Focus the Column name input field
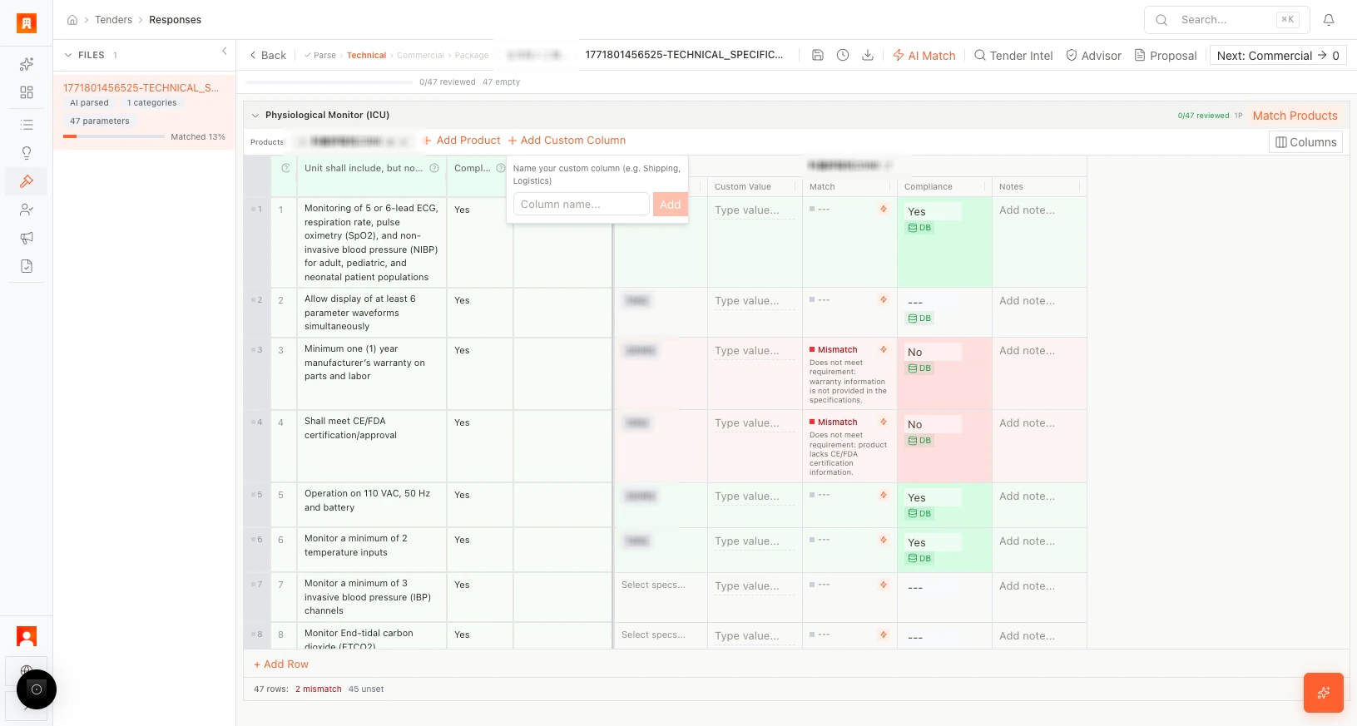1357x726 pixels. tap(582, 205)
